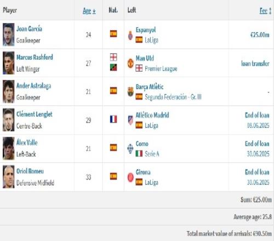This screenshot has height=241, width=274.
Task: Click Oriol Romeu's portrait thumbnail
Action: (8, 177)
